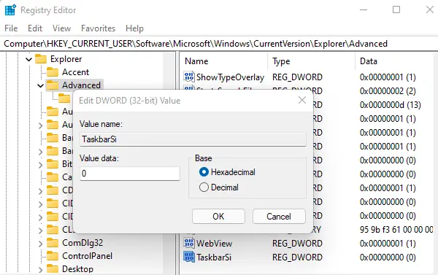Viewport: 438px width, 275px height.
Task: Confirm the dialog with OK
Action: (218, 217)
